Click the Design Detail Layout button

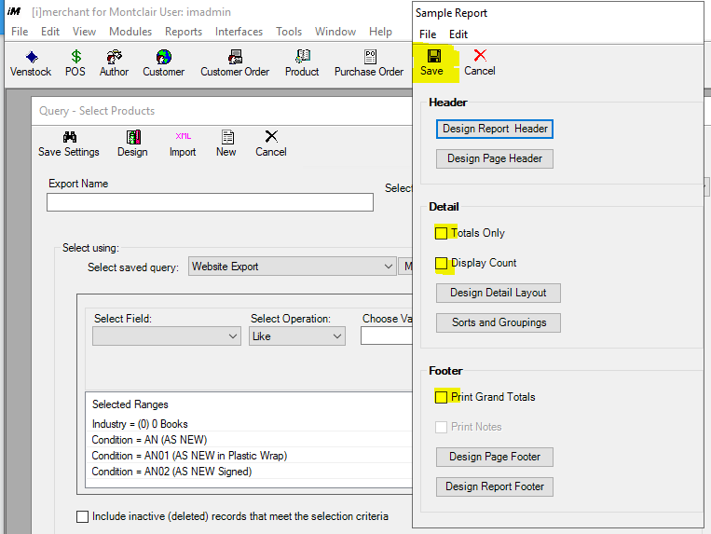tap(499, 294)
